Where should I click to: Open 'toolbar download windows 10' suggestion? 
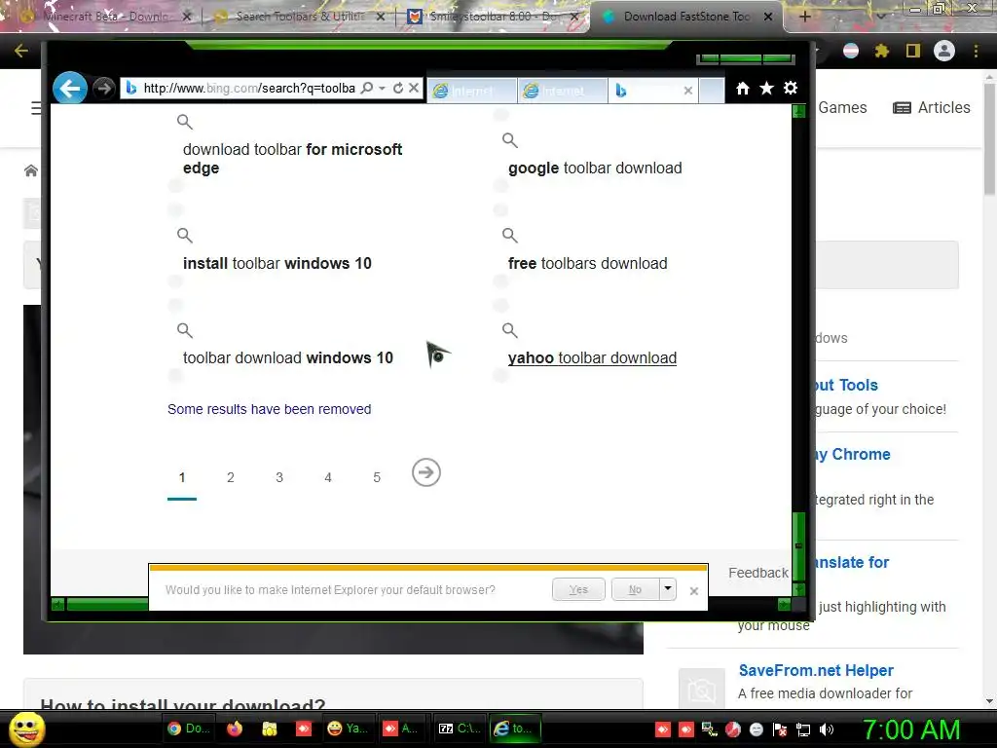288,358
